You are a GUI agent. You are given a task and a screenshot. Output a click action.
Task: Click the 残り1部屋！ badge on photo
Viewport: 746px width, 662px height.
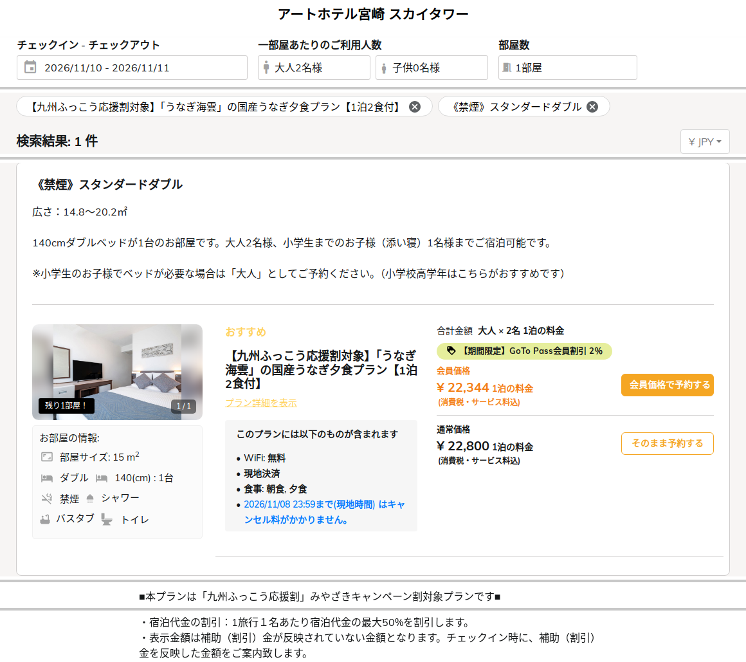pyautogui.click(x=66, y=405)
